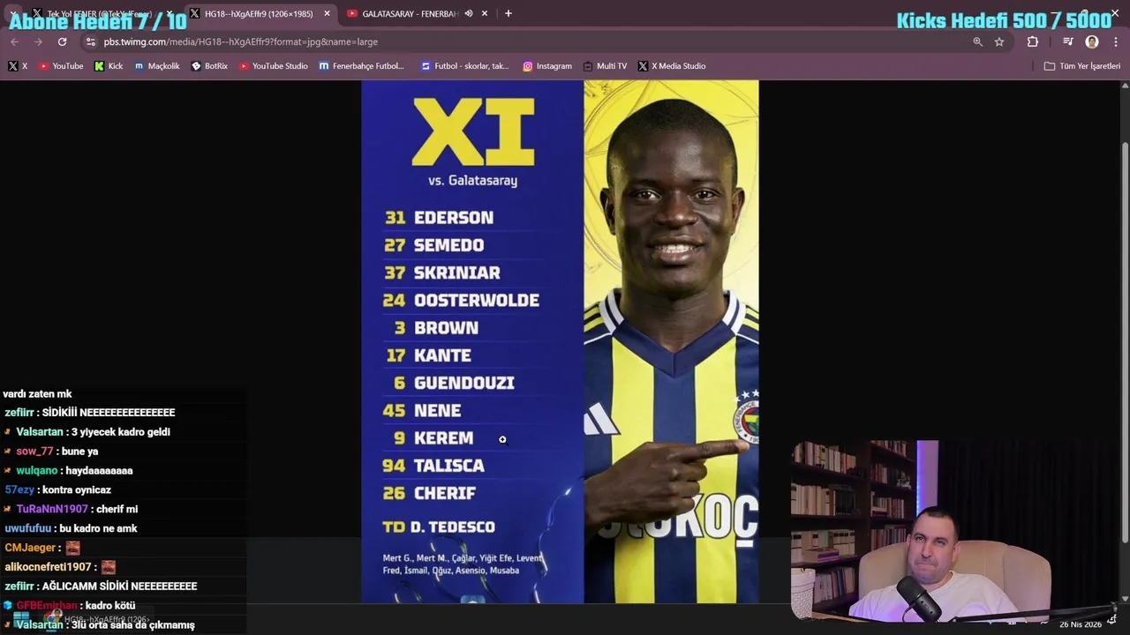Screen dimensions: 1130x635
Task: Click CHERIF in the lineup
Action: 445,493
